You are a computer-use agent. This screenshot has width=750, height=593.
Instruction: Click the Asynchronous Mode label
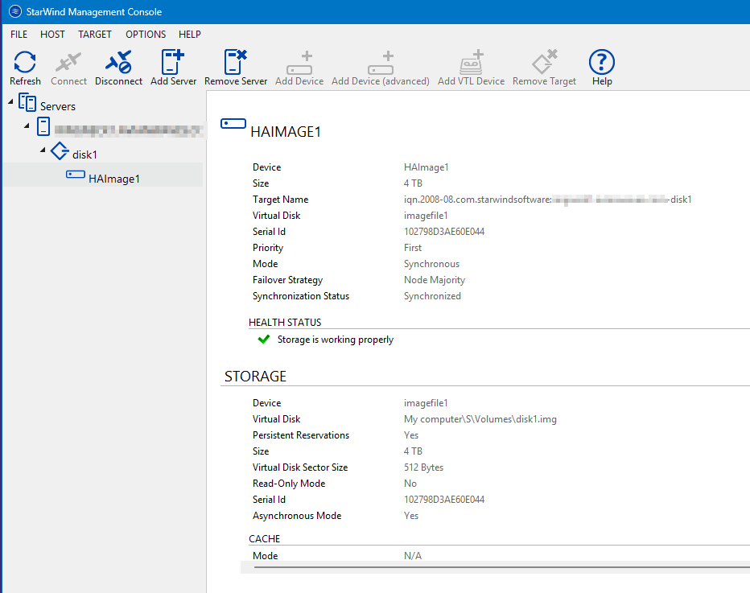pyautogui.click(x=297, y=516)
